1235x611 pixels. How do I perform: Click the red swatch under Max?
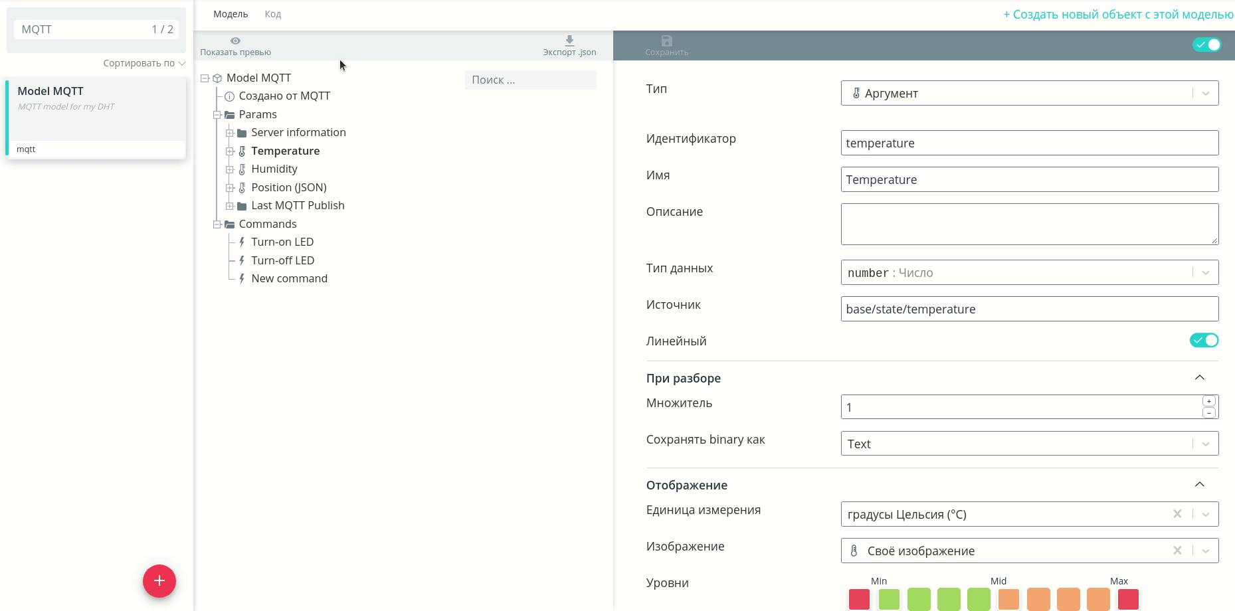click(1128, 599)
